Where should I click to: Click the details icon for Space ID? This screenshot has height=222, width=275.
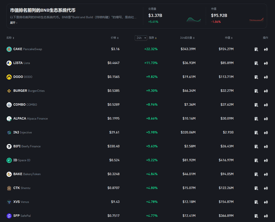tap(256, 160)
